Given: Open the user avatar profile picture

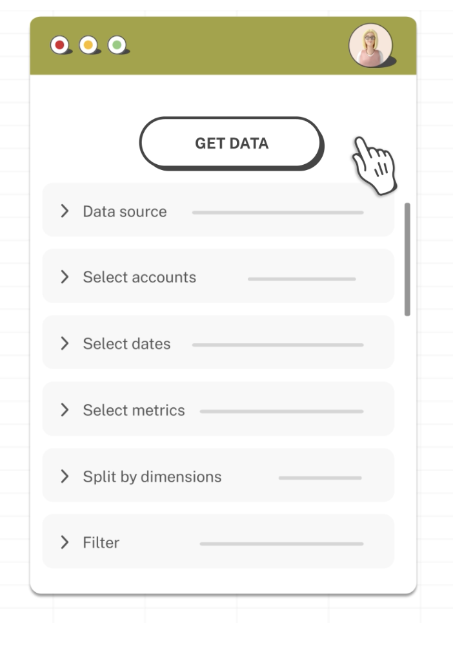Looking at the screenshot, I should (x=370, y=45).
